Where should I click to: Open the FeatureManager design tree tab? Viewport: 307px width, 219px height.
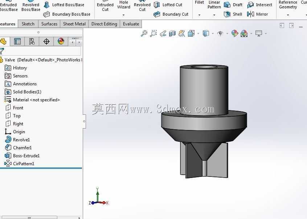(x=4, y=41)
